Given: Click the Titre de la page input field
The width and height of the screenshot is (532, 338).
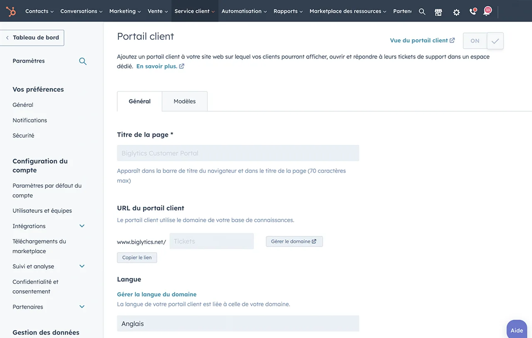Looking at the screenshot, I should point(238,153).
